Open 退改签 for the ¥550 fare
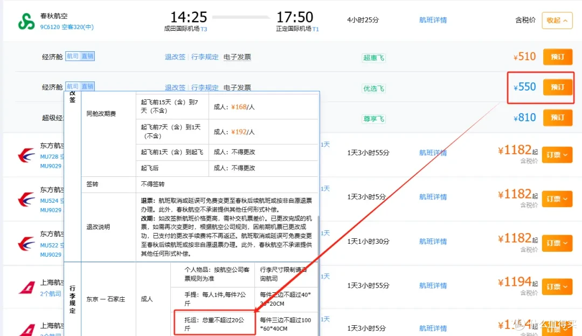Screen dimensions: 582x336 click(x=175, y=87)
